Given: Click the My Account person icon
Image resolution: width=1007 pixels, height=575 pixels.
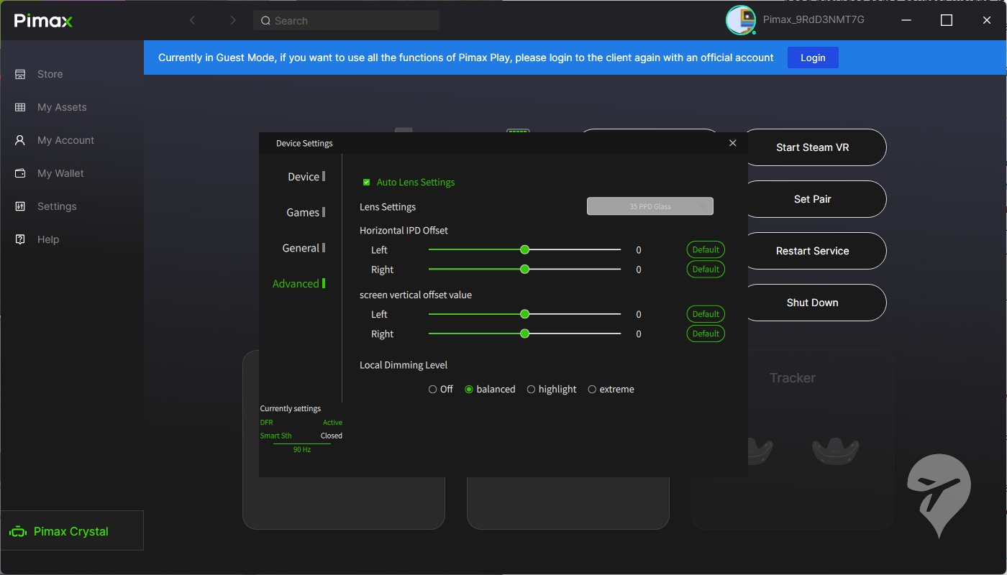Looking at the screenshot, I should [20, 140].
